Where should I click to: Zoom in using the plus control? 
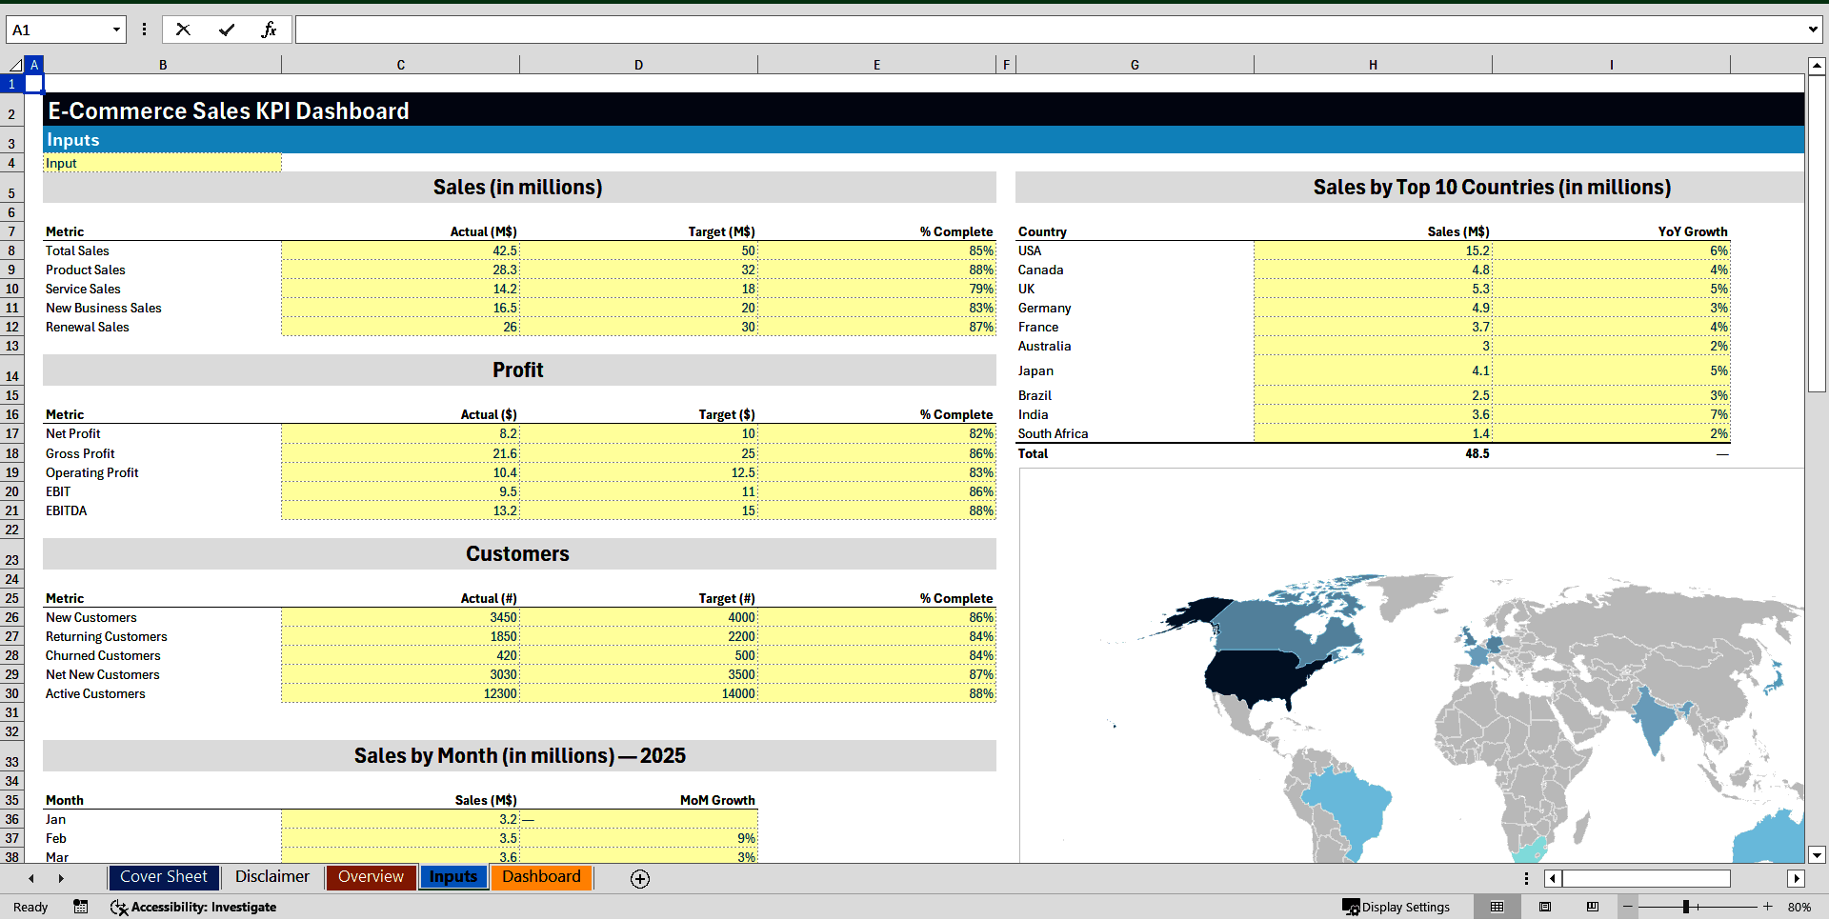[x=1770, y=907]
